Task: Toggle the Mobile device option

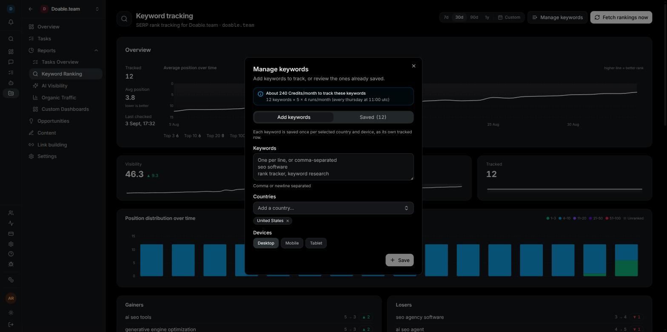Action: (x=292, y=243)
